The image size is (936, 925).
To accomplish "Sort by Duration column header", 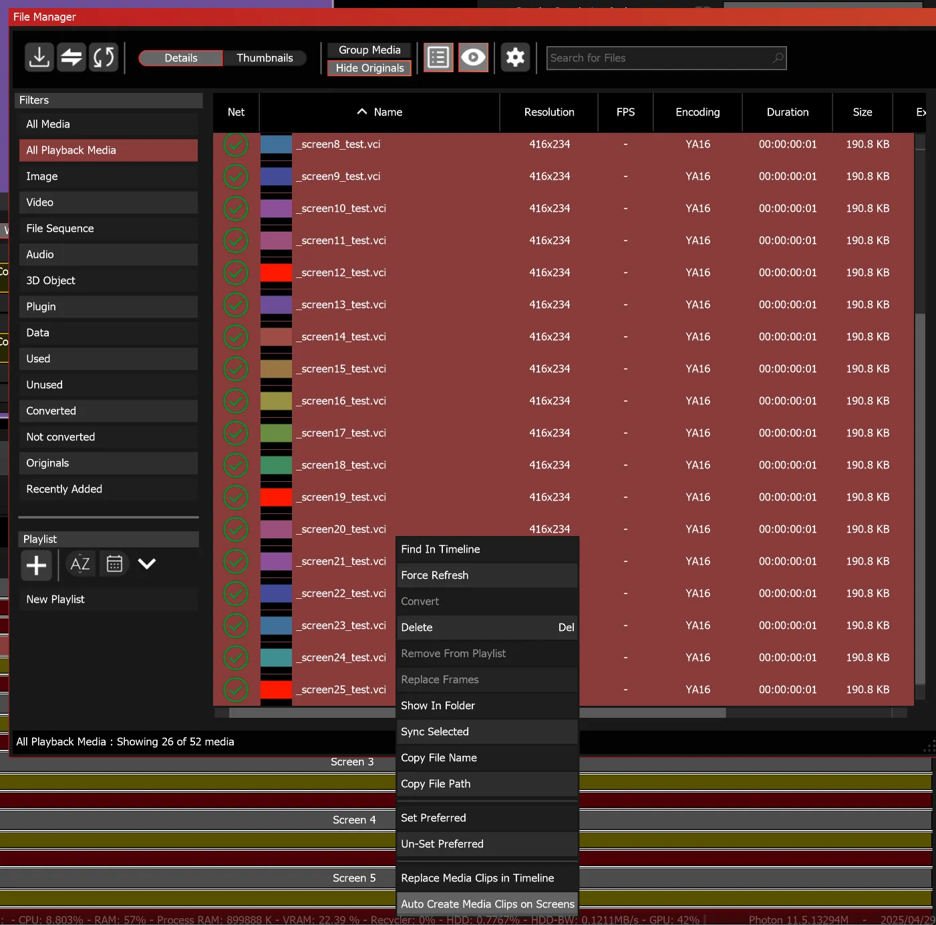I will click(788, 112).
